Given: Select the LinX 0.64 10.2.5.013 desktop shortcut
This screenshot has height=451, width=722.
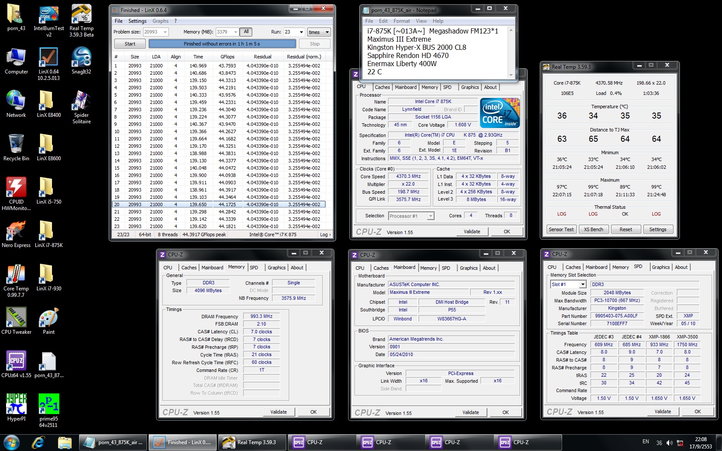Looking at the screenshot, I should tap(49, 64).
